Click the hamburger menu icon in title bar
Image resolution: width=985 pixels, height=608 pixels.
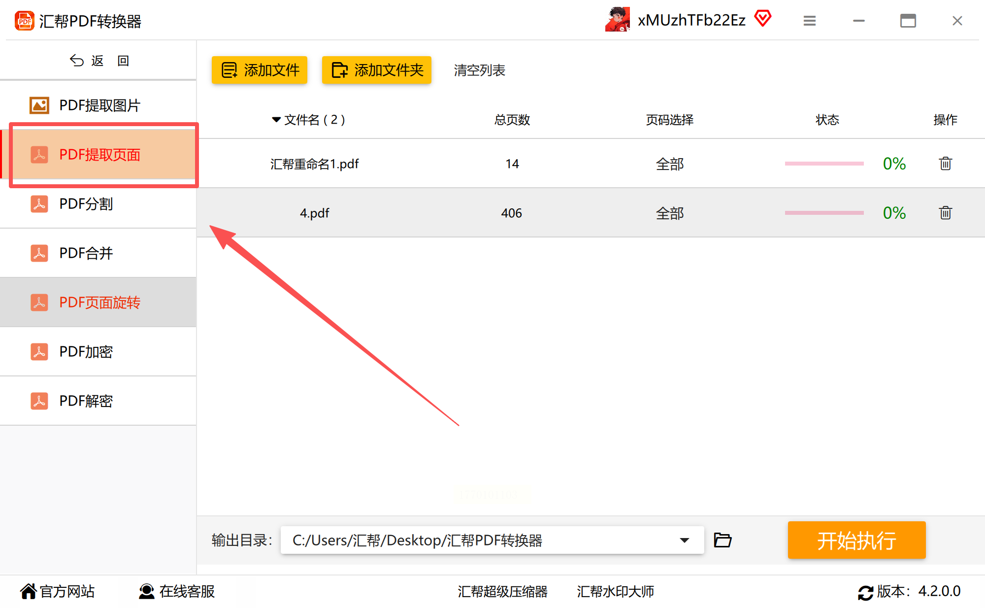(810, 21)
